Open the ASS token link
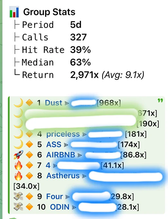This screenshot has width=168, height=219. point(54,144)
